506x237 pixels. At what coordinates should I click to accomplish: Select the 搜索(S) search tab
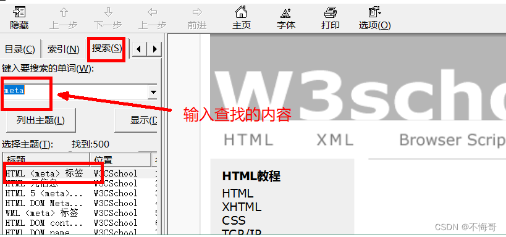click(x=107, y=48)
